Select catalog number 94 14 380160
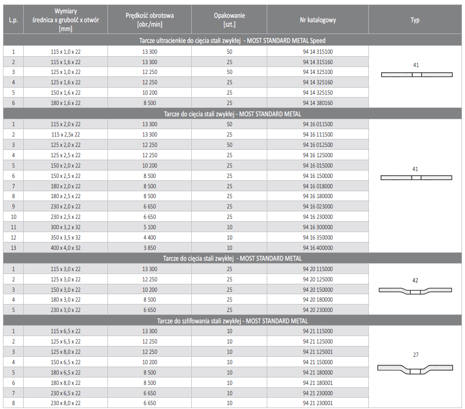465x409 pixels. [x=318, y=103]
